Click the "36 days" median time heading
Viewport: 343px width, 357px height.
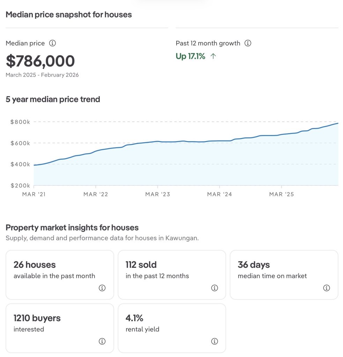pos(254,265)
